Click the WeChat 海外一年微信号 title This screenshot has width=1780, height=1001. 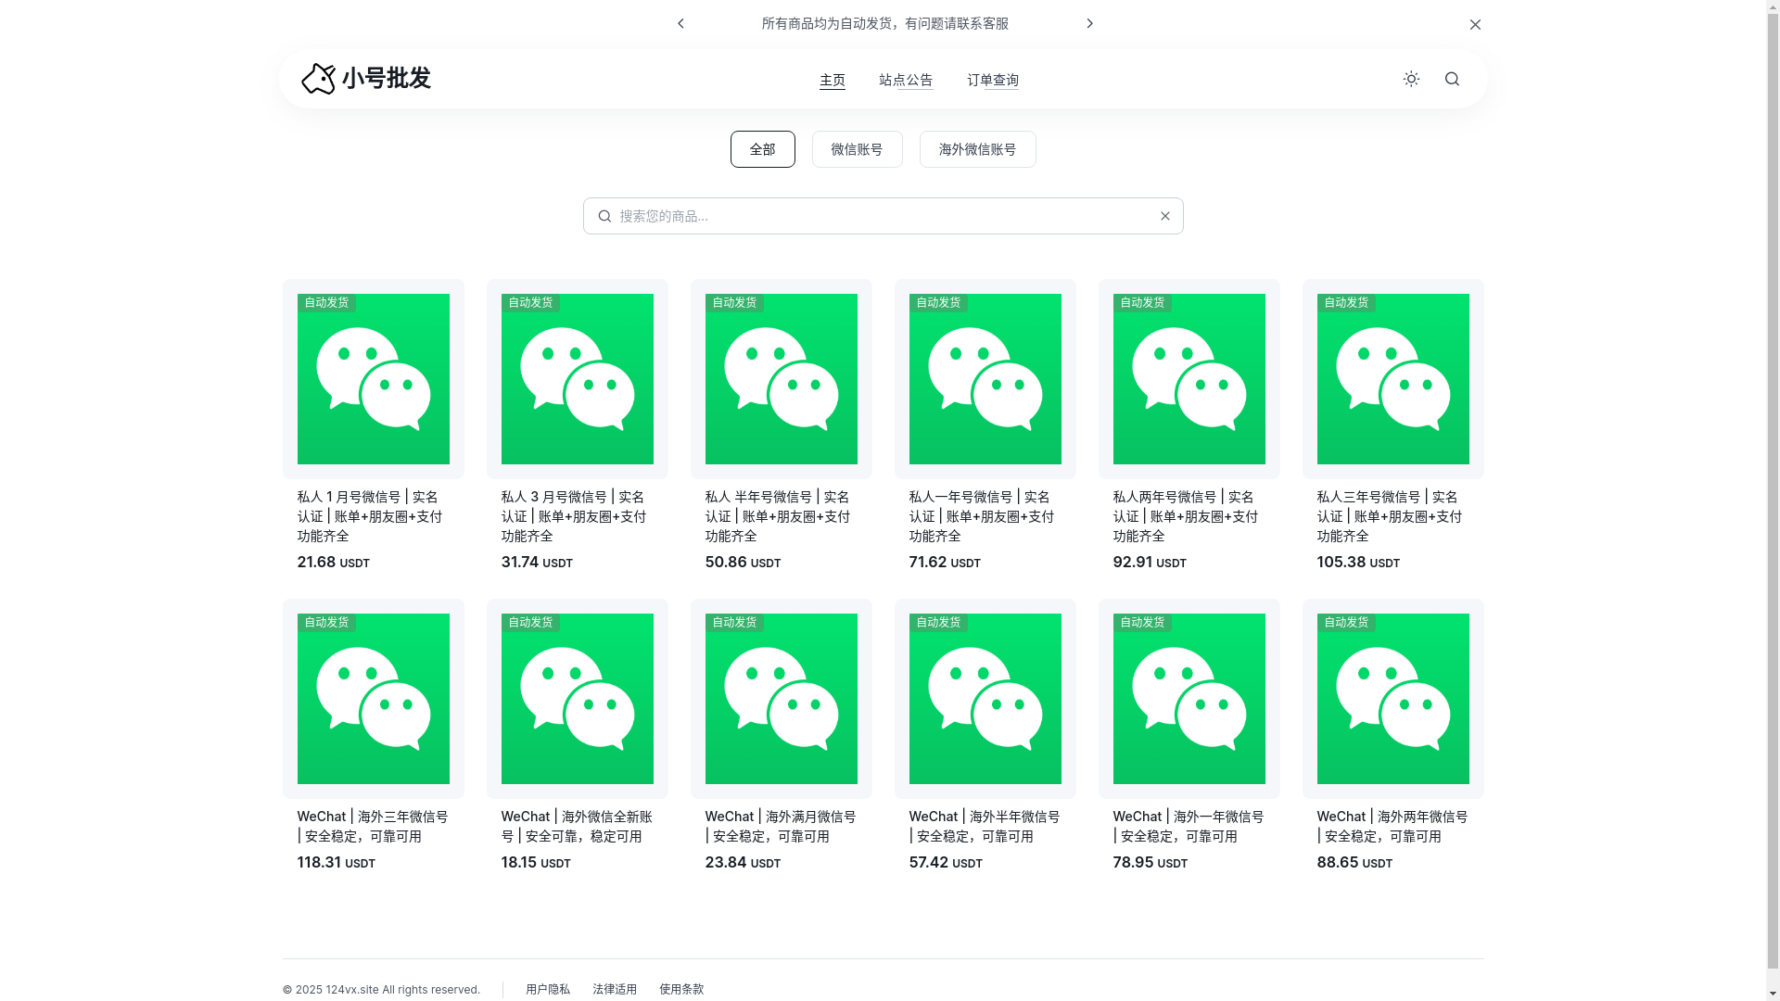tap(1189, 826)
